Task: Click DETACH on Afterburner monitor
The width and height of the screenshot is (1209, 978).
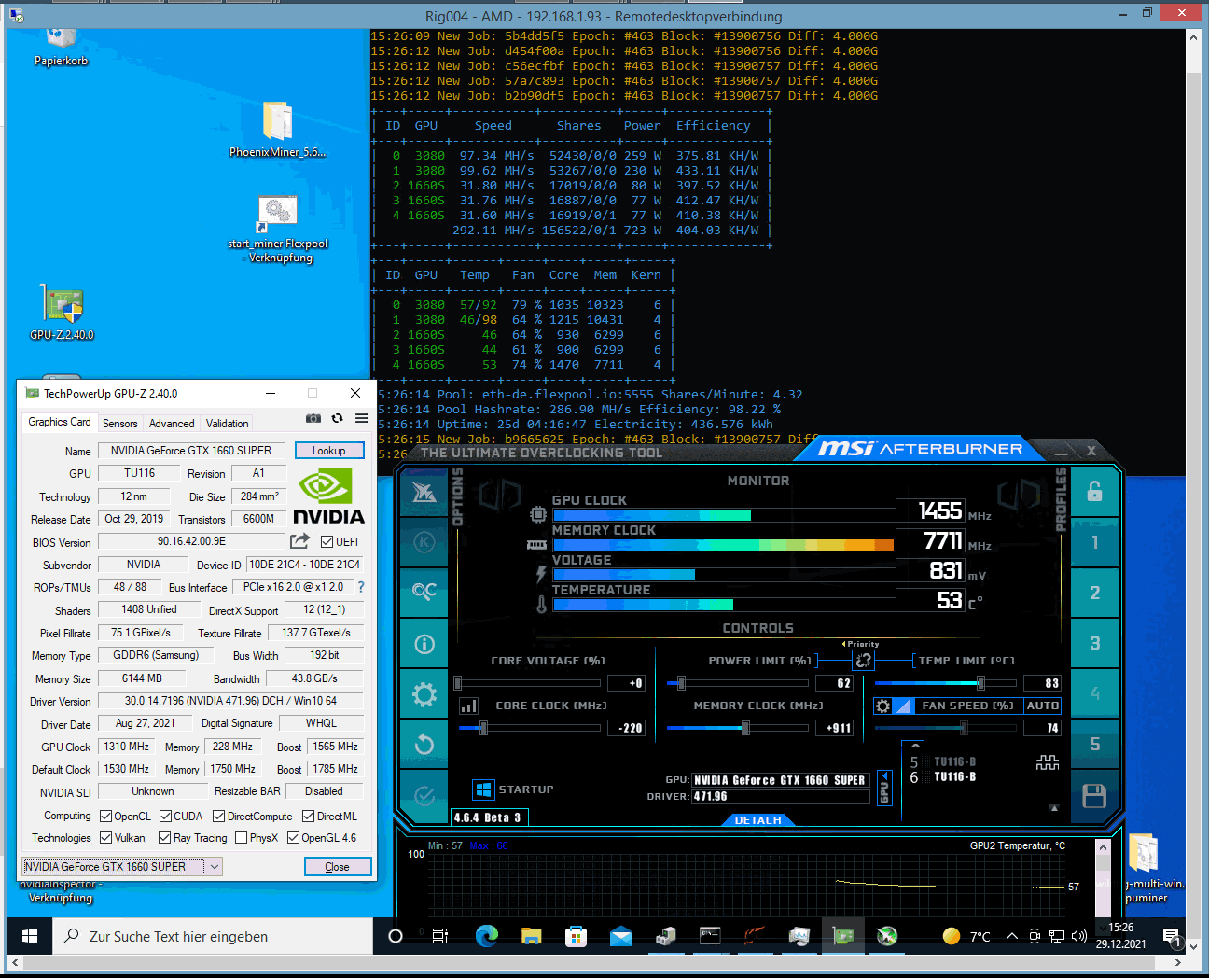Action: click(x=758, y=820)
